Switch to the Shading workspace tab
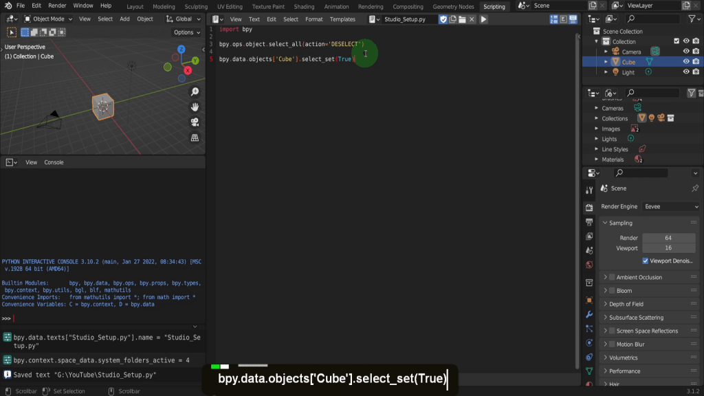 pos(304,6)
